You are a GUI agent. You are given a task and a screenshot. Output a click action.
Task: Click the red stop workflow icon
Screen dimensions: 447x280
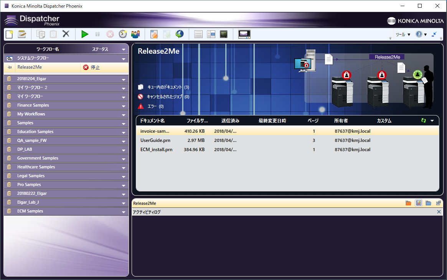(x=110, y=35)
